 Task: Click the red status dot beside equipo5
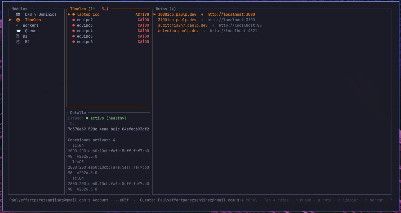click(73, 36)
